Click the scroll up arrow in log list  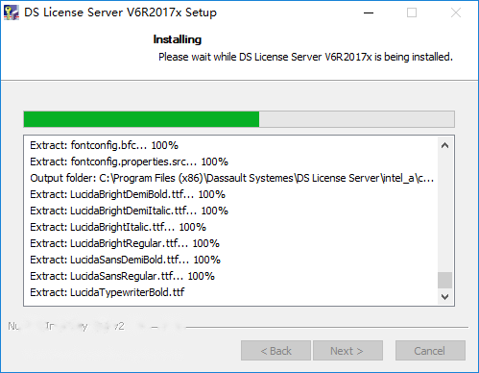click(444, 145)
